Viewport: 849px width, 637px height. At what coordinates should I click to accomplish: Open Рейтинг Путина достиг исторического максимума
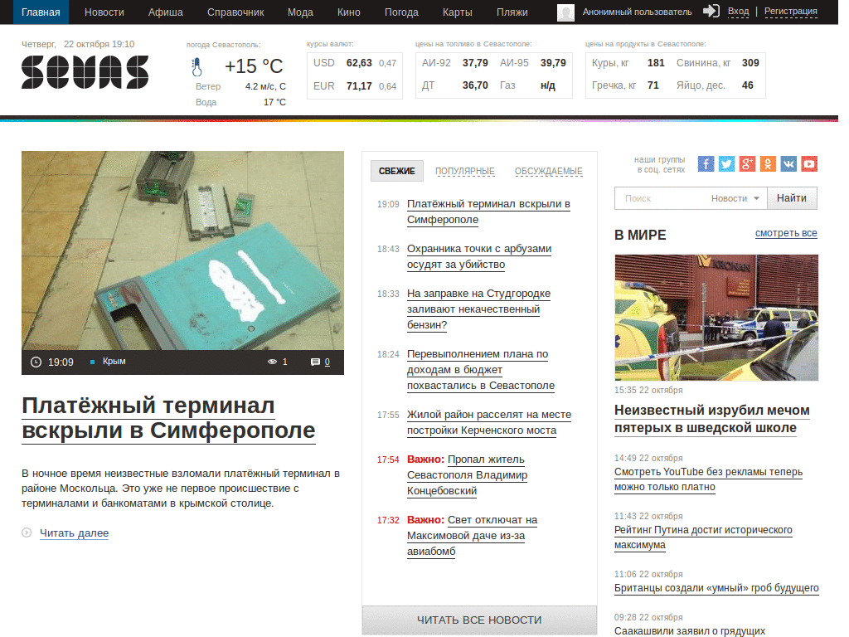(703, 537)
